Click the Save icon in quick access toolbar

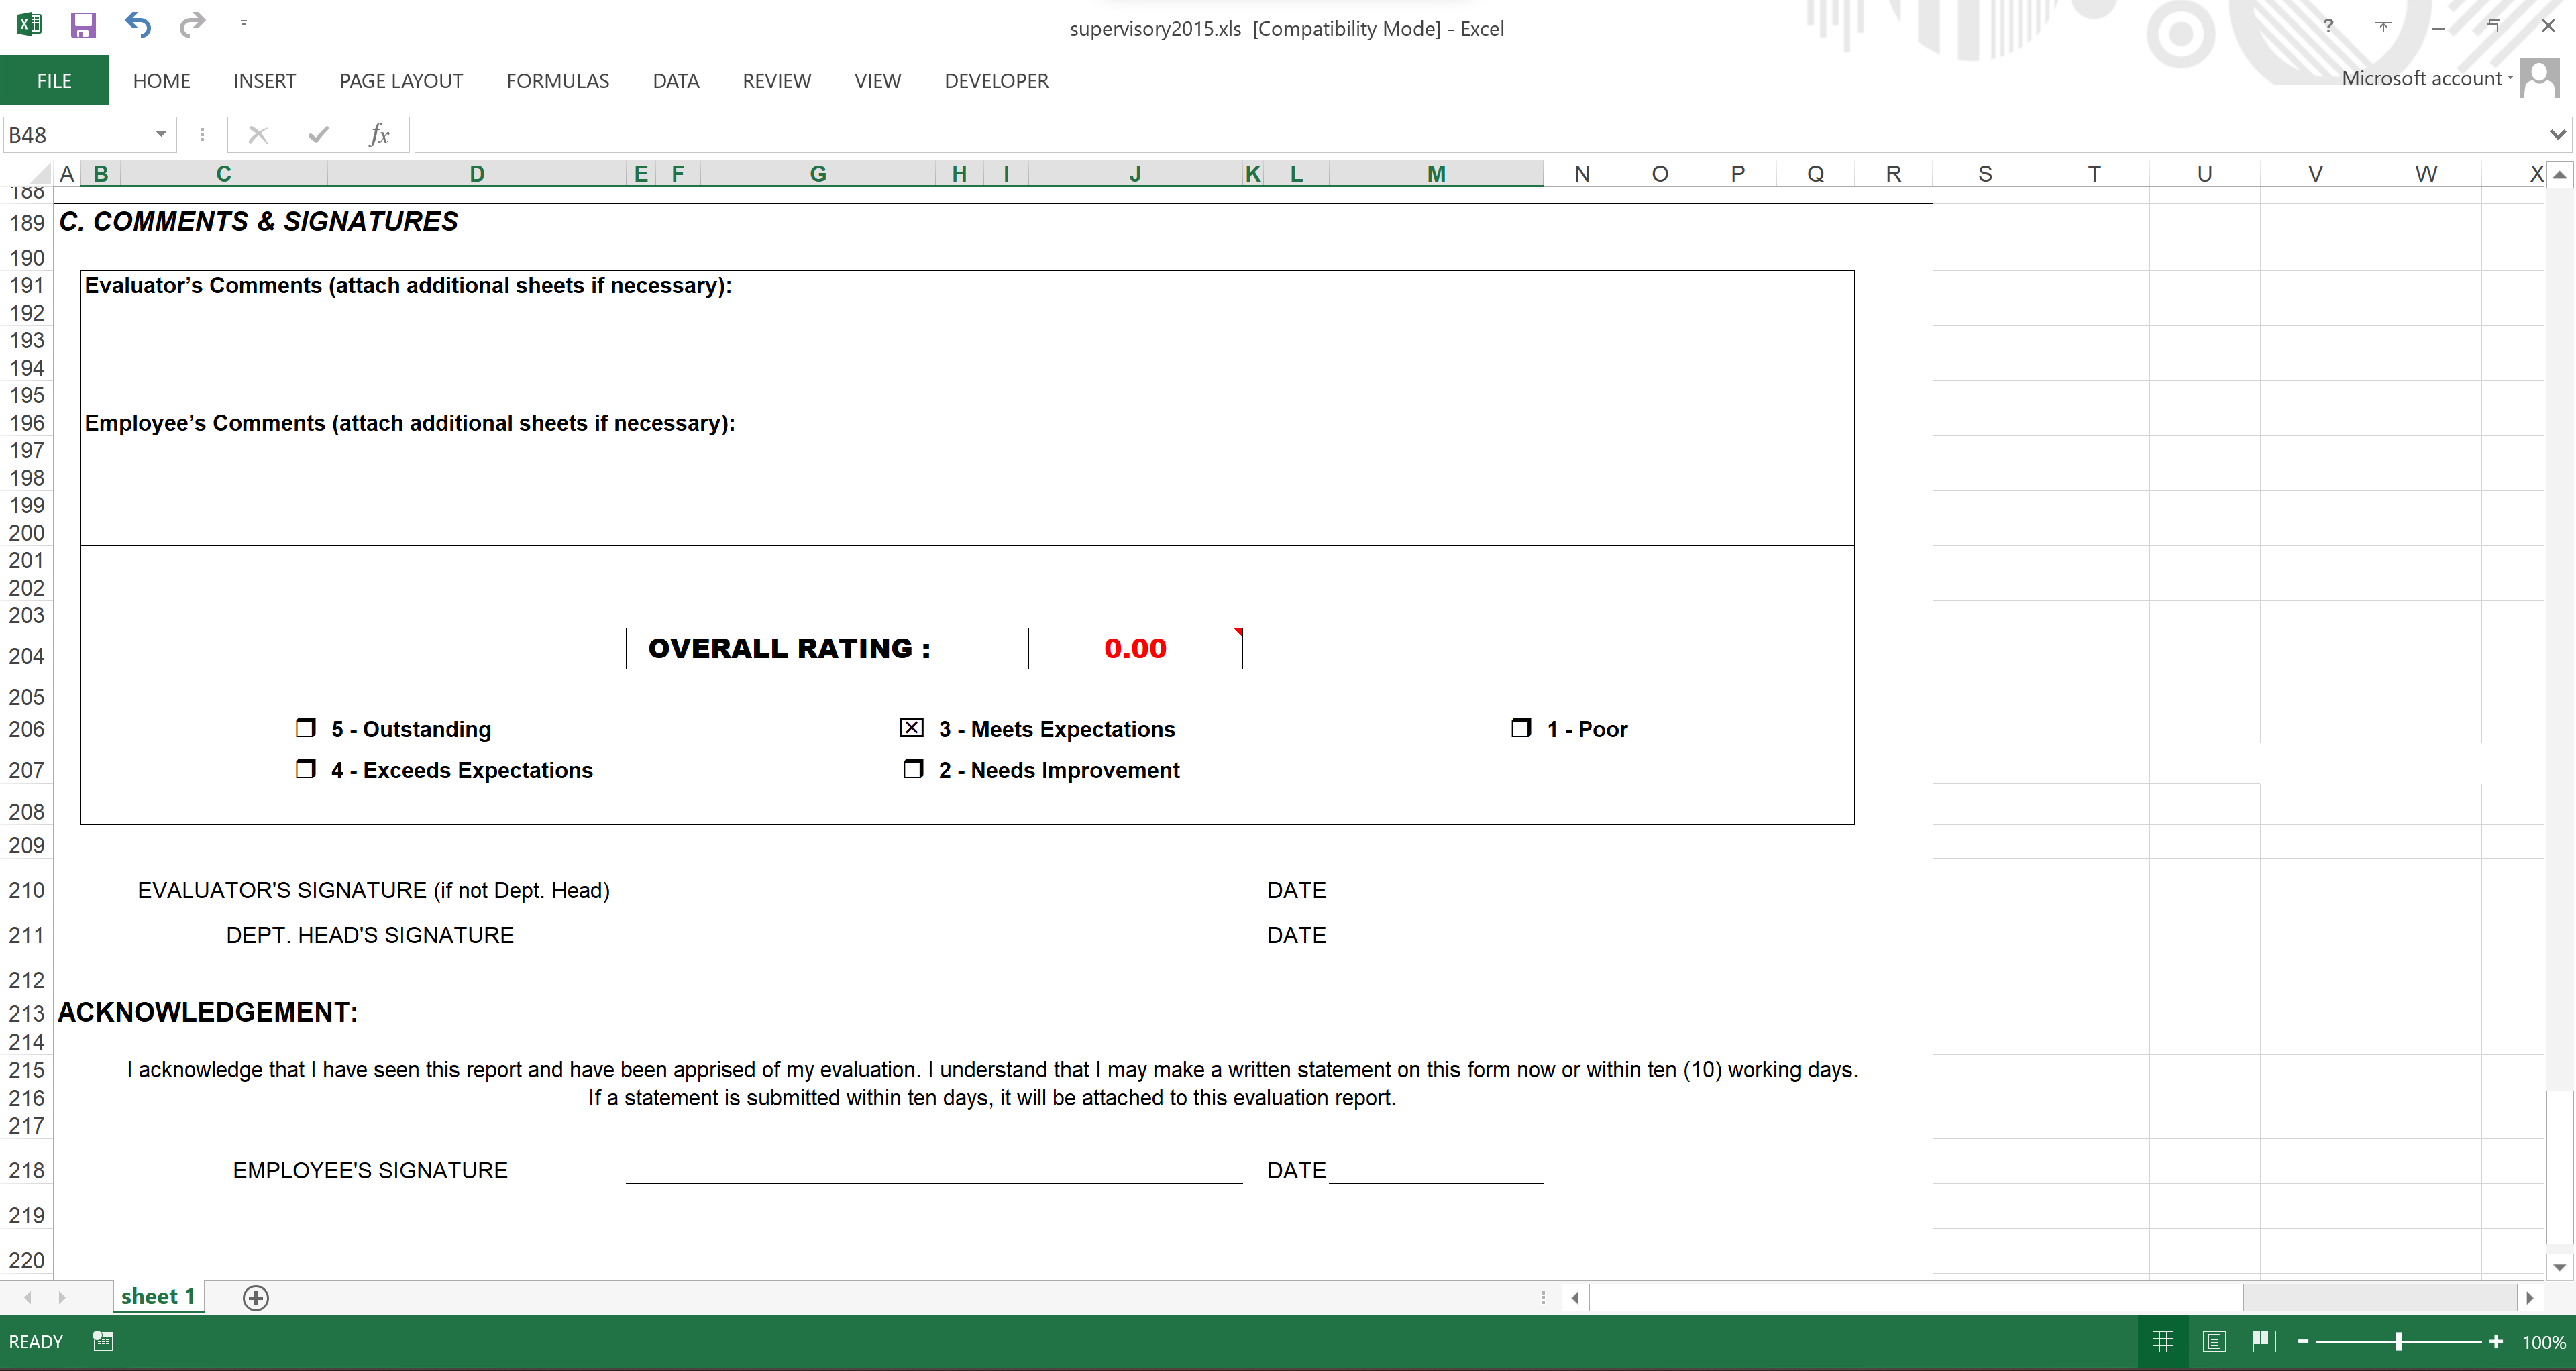(x=83, y=26)
